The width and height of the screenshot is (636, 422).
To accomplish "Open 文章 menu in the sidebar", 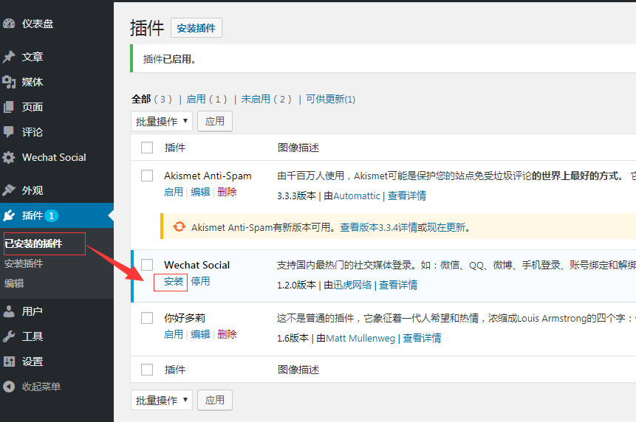I will click(x=33, y=57).
